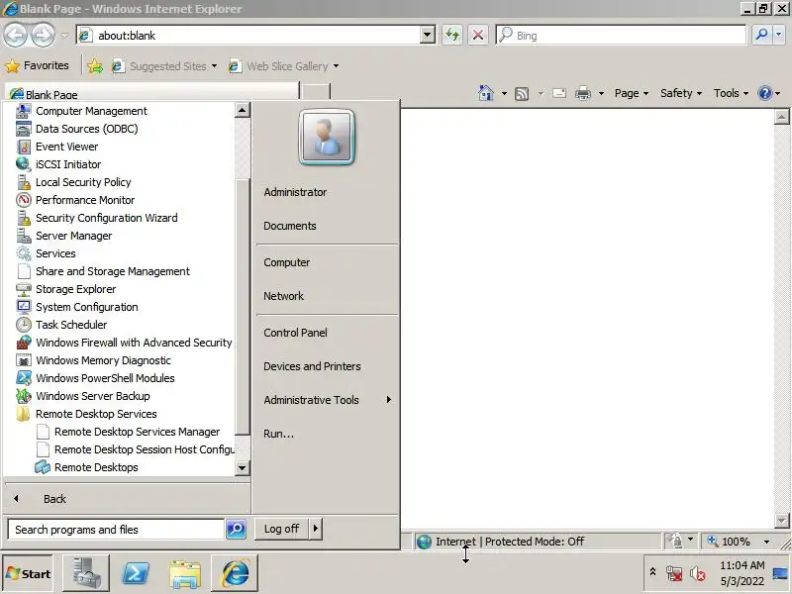Click the Start menu list scroll-up arrow

242,110
